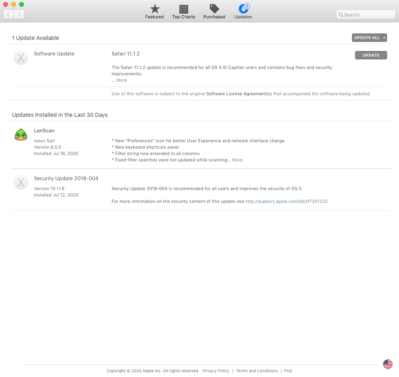399x377 pixels.
Task: Click 'Updates Installed in the Last 30 Days' heading
Action: coord(60,115)
